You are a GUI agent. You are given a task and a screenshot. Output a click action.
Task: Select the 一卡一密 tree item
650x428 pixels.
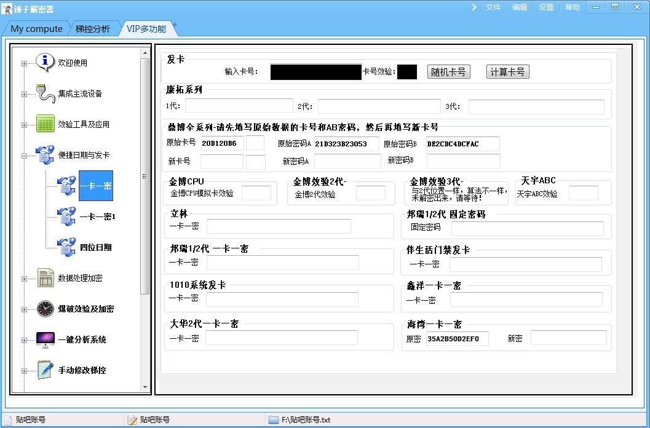[96, 185]
